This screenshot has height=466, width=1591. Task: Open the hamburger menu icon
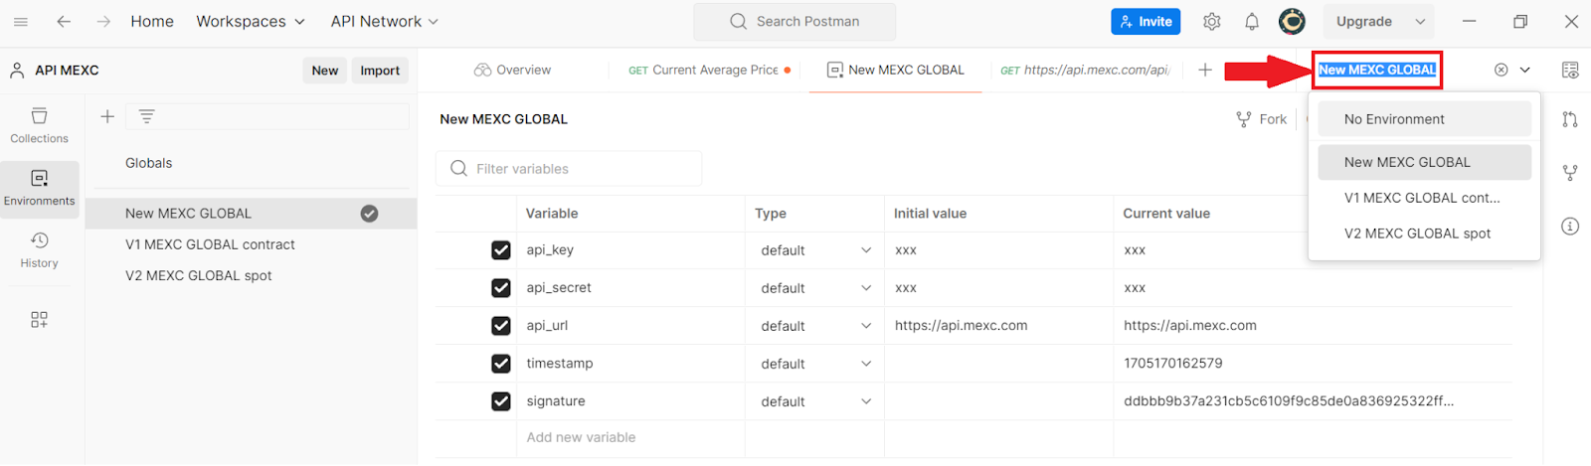[x=21, y=21]
